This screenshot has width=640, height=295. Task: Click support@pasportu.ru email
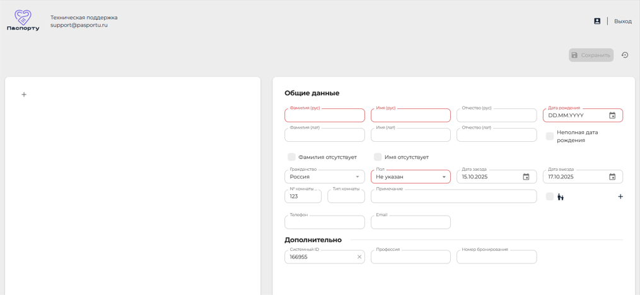click(79, 25)
